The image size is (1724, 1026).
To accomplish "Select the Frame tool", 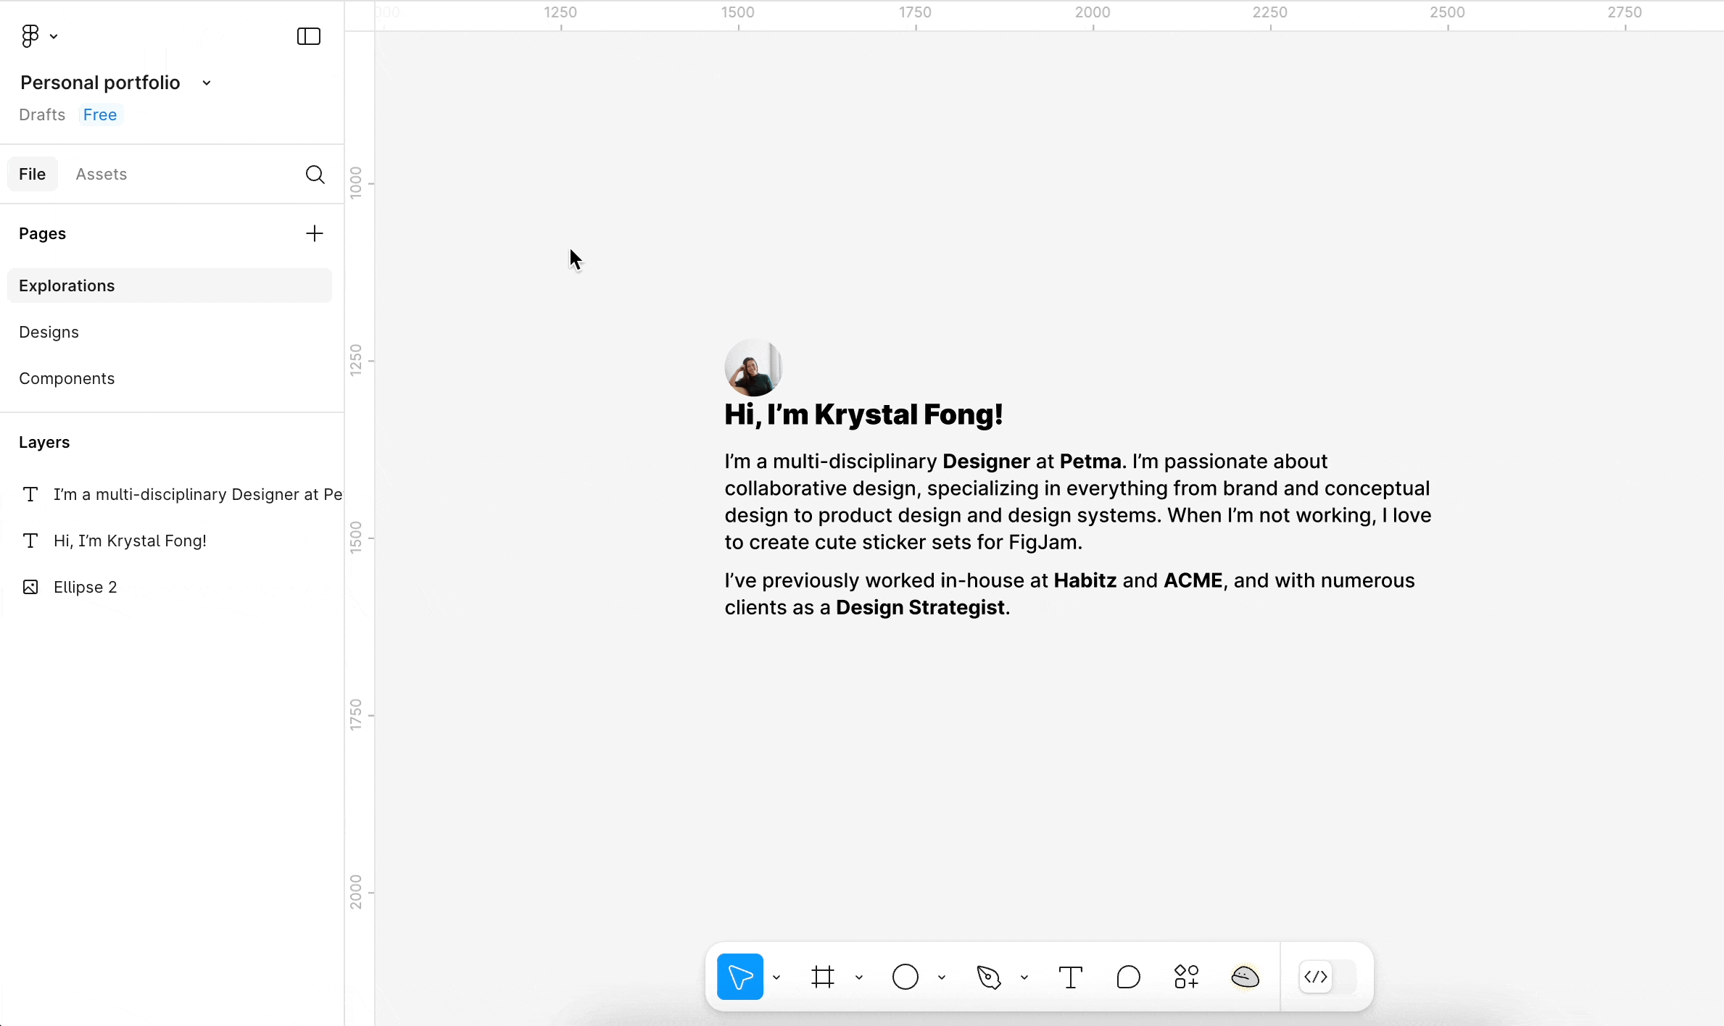I will pos(823,977).
